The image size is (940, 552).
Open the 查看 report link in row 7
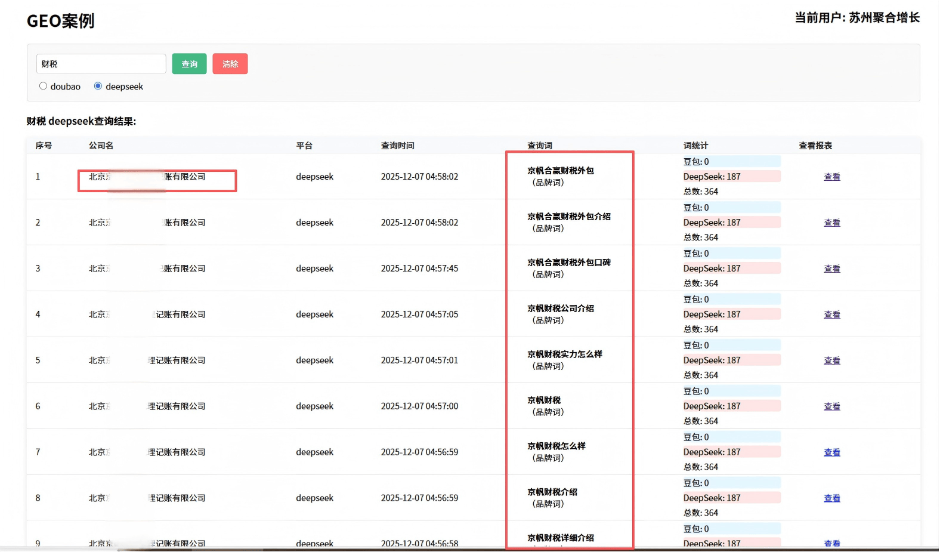coord(831,452)
